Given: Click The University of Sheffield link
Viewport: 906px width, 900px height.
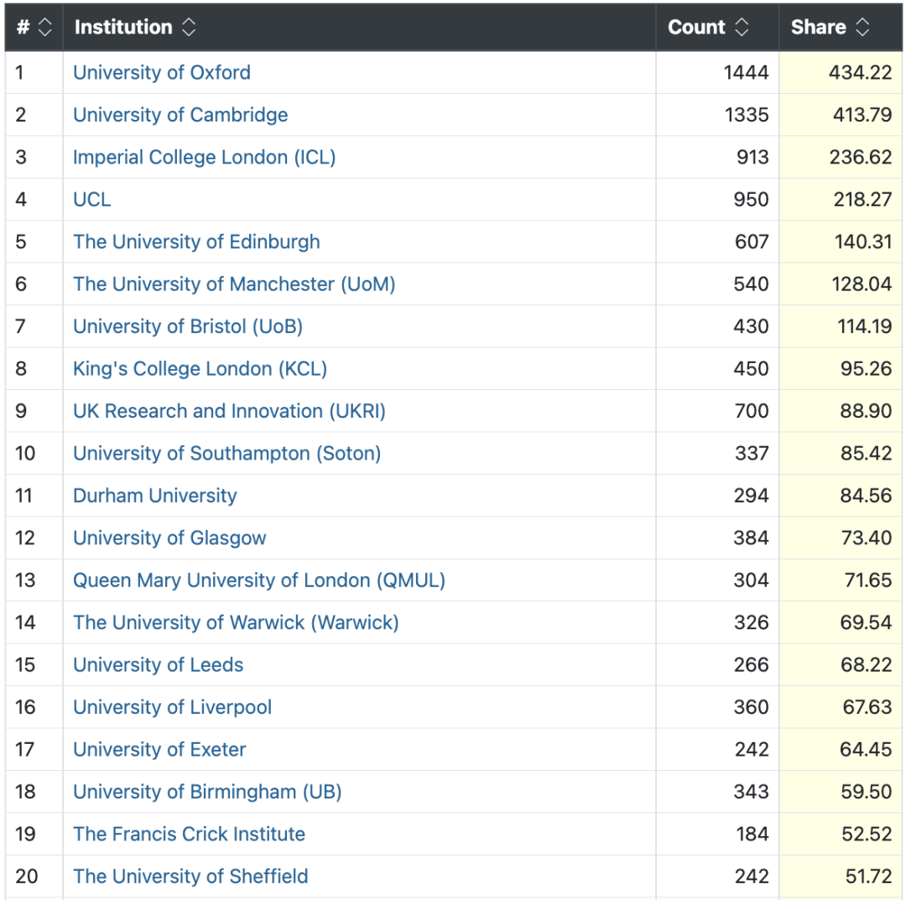Looking at the screenshot, I should [x=190, y=877].
